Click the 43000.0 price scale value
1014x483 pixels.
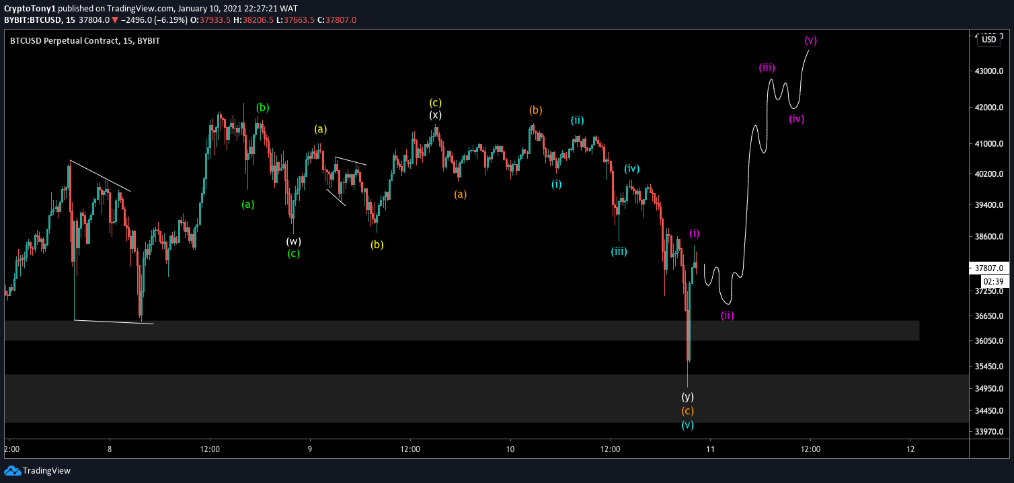tap(990, 69)
